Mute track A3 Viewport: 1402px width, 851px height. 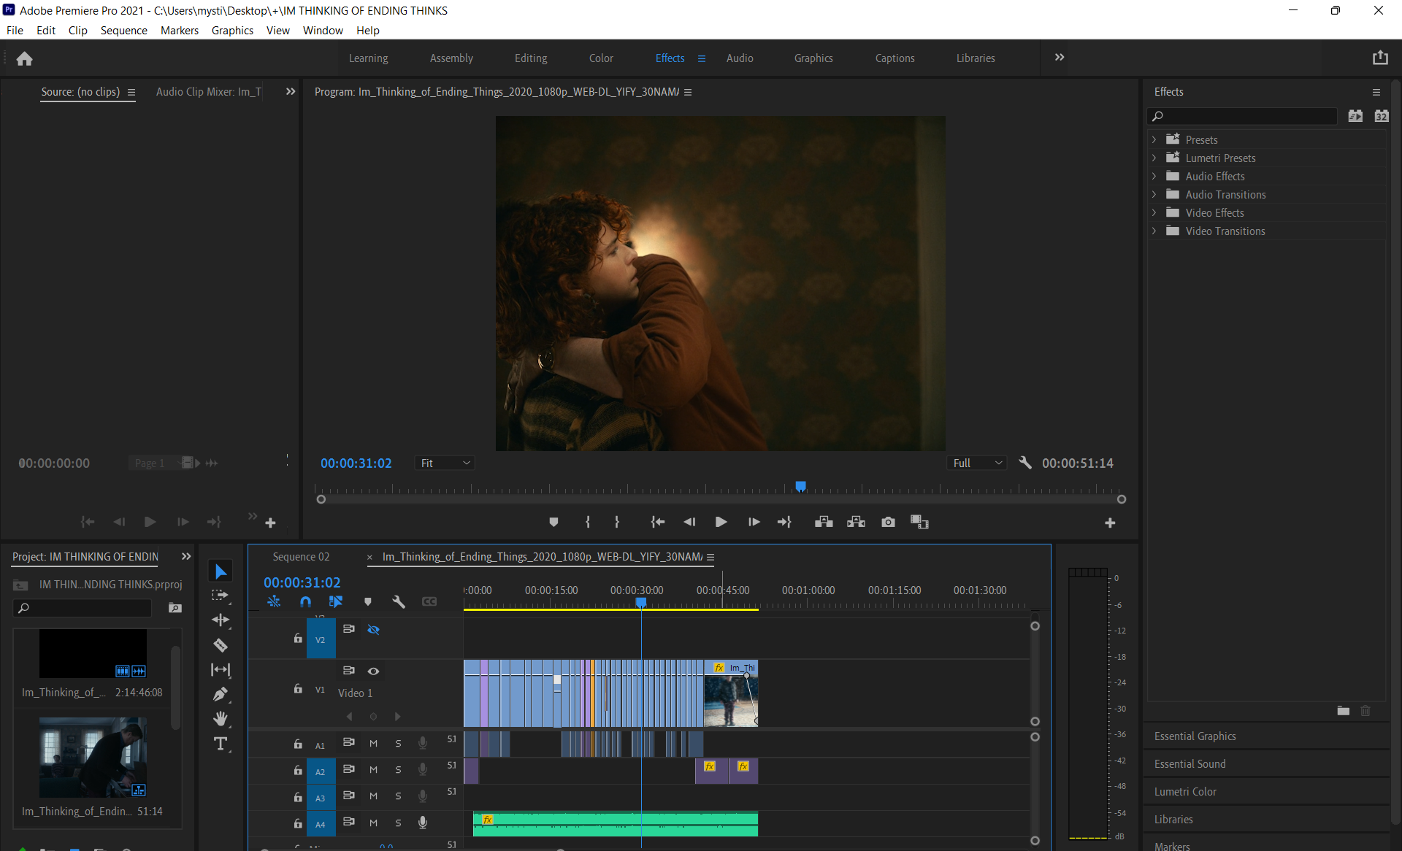tap(373, 796)
